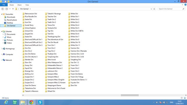Click the horizontal scrollbar thumb
This screenshot has width=187, height=105.
pyautogui.click(x=130, y=95)
